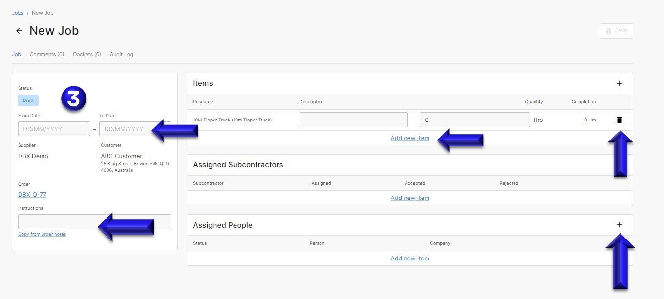Click Add new item under Items

pyautogui.click(x=410, y=138)
